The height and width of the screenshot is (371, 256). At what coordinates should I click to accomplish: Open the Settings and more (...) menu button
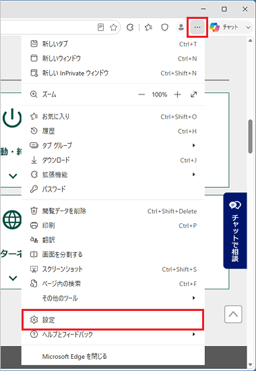(x=197, y=27)
